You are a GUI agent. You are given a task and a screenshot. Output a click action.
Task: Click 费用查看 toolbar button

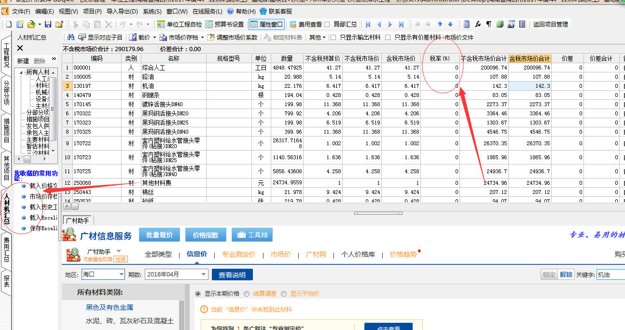(305, 24)
